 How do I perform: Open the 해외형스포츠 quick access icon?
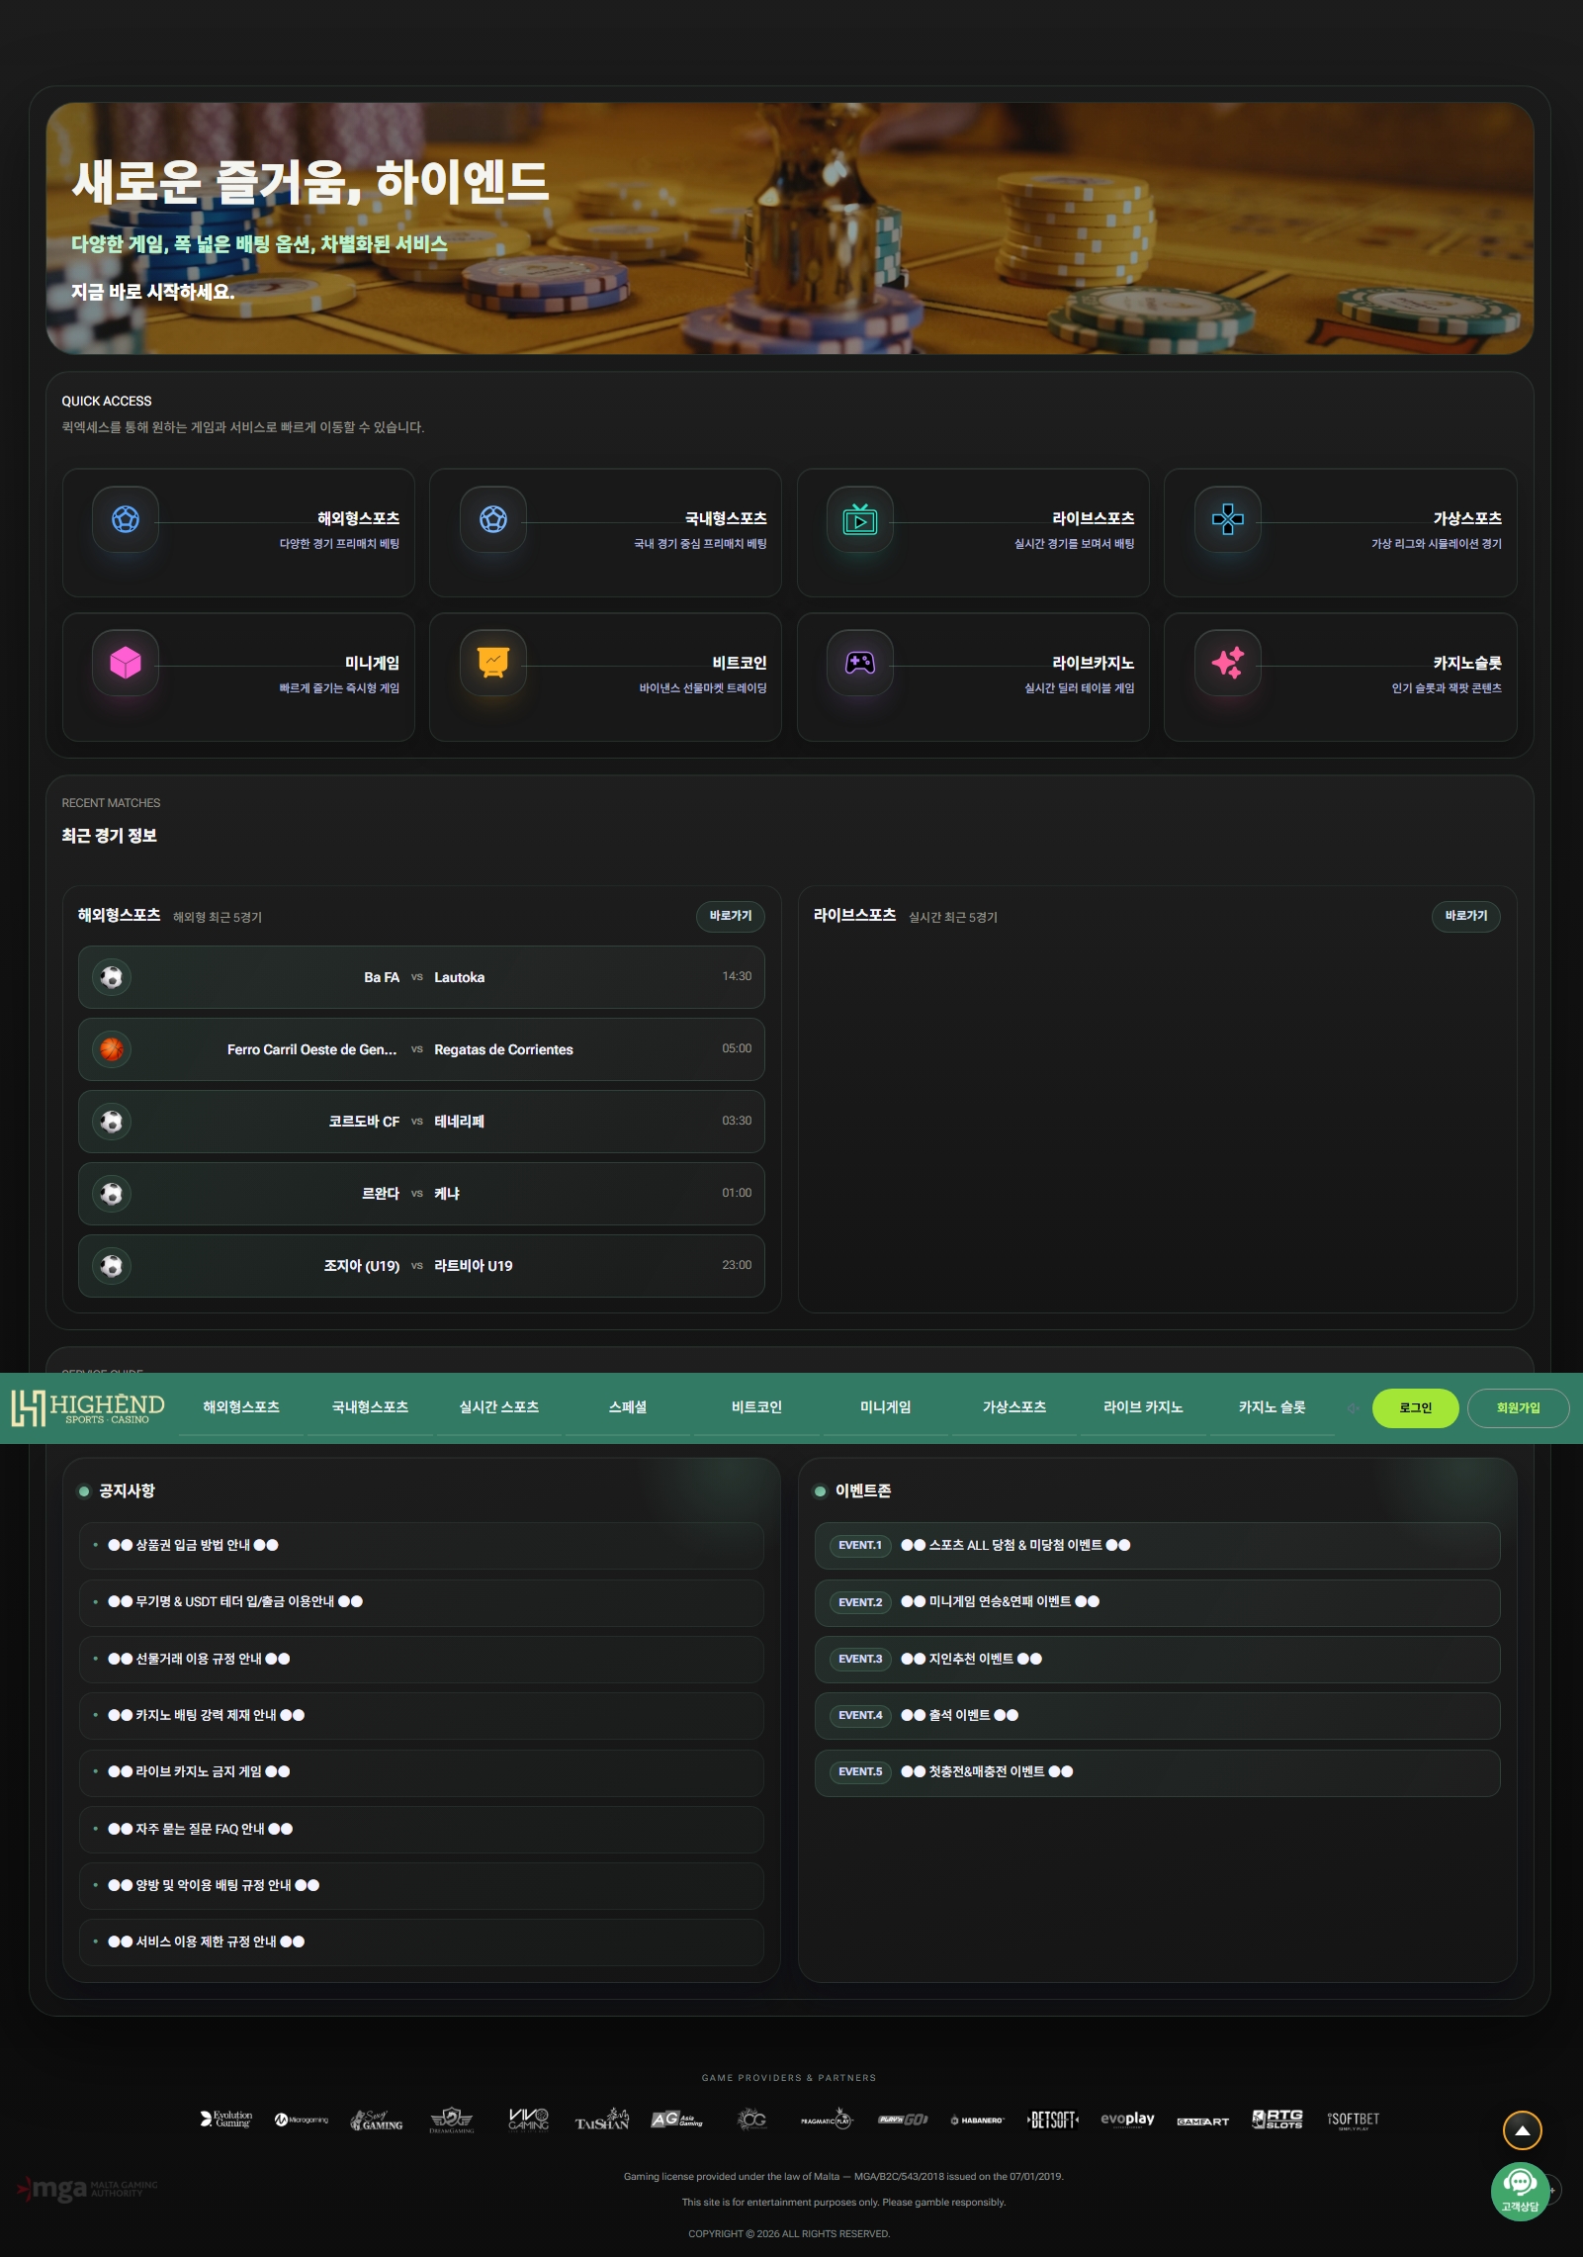click(126, 519)
